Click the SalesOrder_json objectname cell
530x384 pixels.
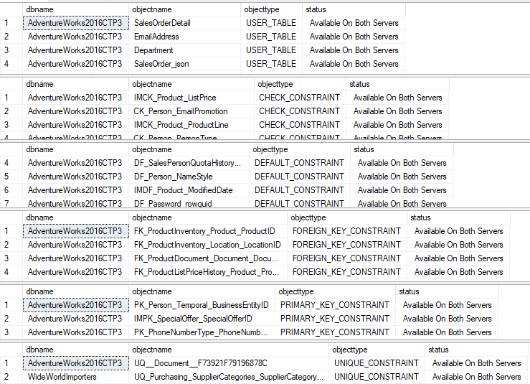(184, 64)
